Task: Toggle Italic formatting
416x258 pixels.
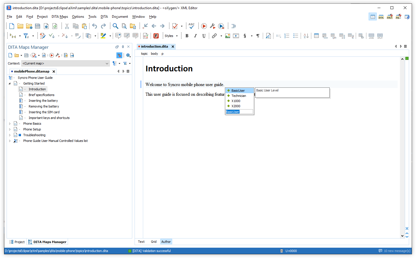Action: 195,36
